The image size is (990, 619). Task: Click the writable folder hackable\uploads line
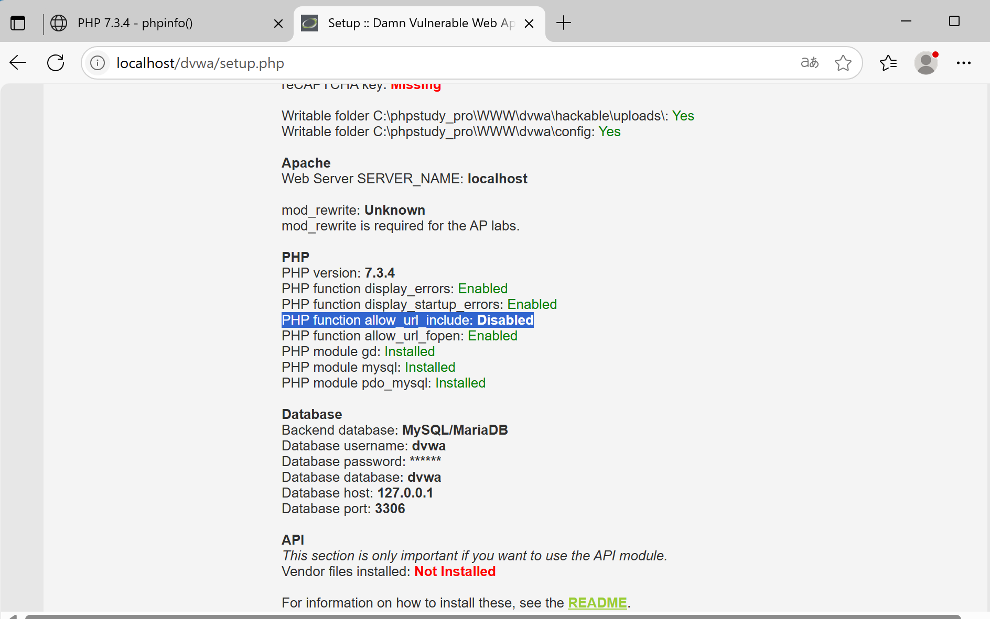pos(488,116)
